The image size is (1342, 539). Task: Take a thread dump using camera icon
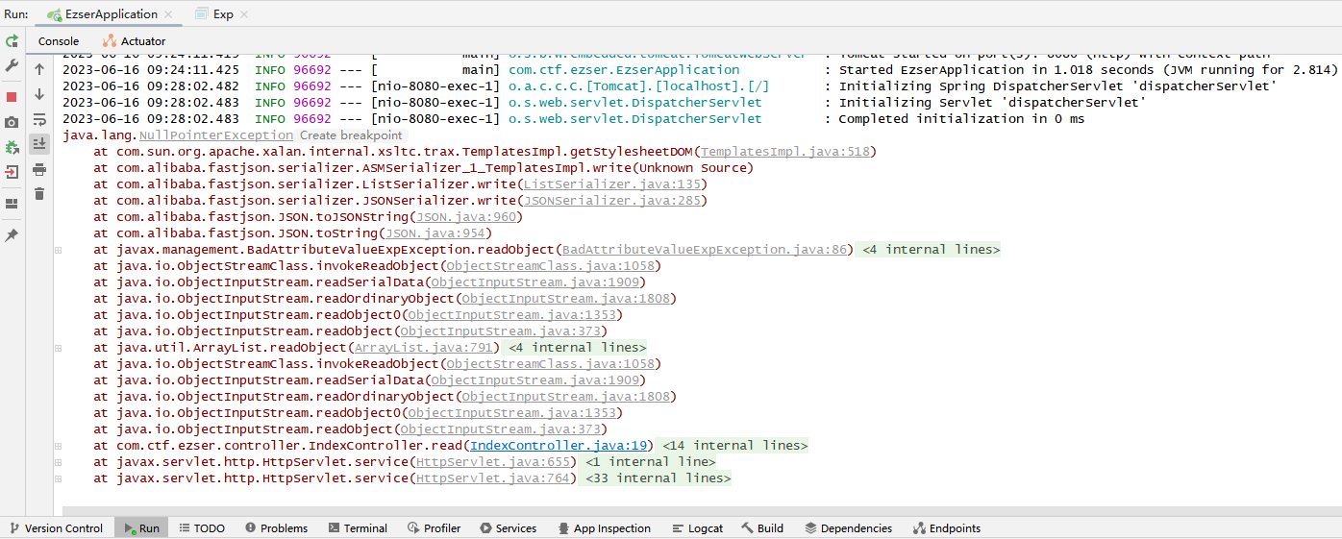tap(12, 122)
